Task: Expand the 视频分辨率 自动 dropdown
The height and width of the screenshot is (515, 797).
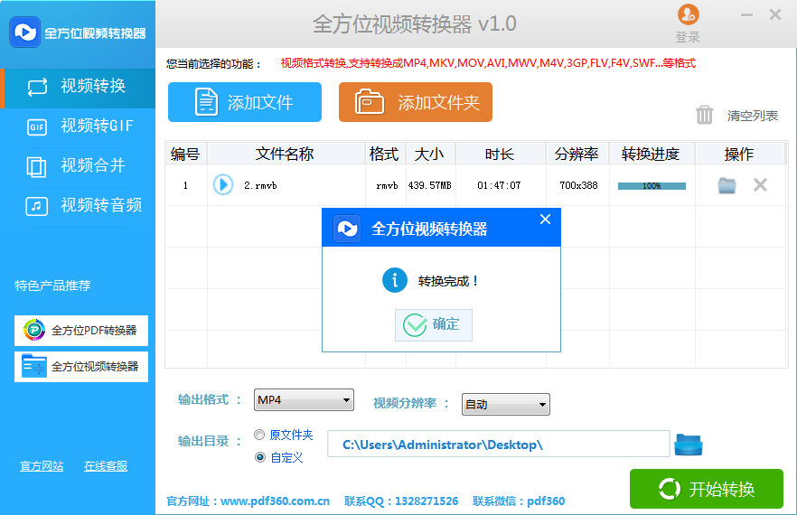Action: (505, 405)
